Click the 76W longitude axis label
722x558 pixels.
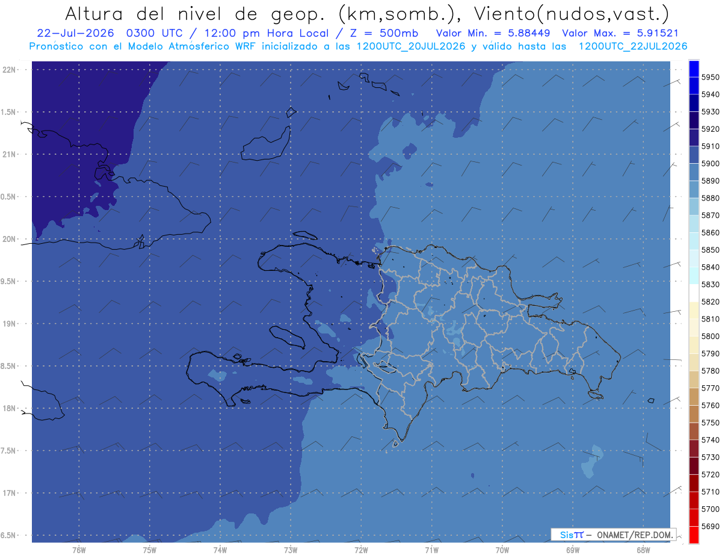point(79,550)
